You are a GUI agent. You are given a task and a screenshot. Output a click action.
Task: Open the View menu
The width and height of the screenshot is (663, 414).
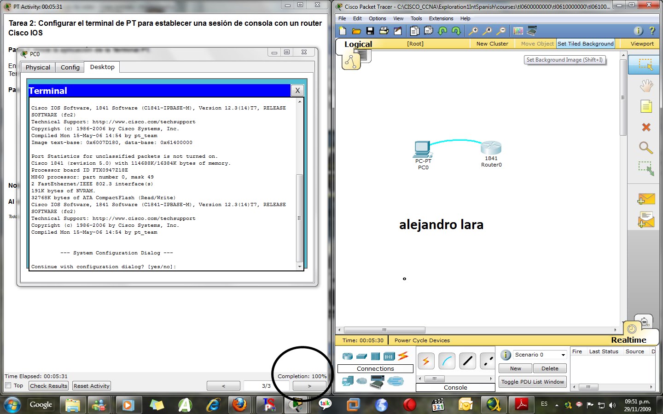(x=398, y=18)
